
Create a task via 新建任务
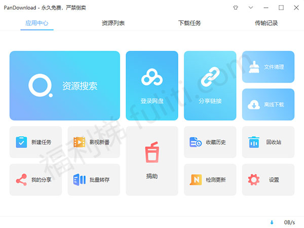click(35, 142)
